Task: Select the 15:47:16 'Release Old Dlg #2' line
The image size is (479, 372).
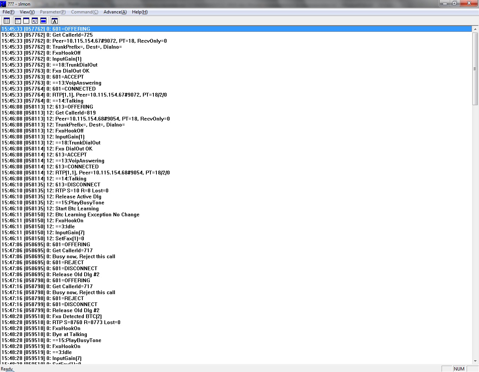Action: [236, 310]
